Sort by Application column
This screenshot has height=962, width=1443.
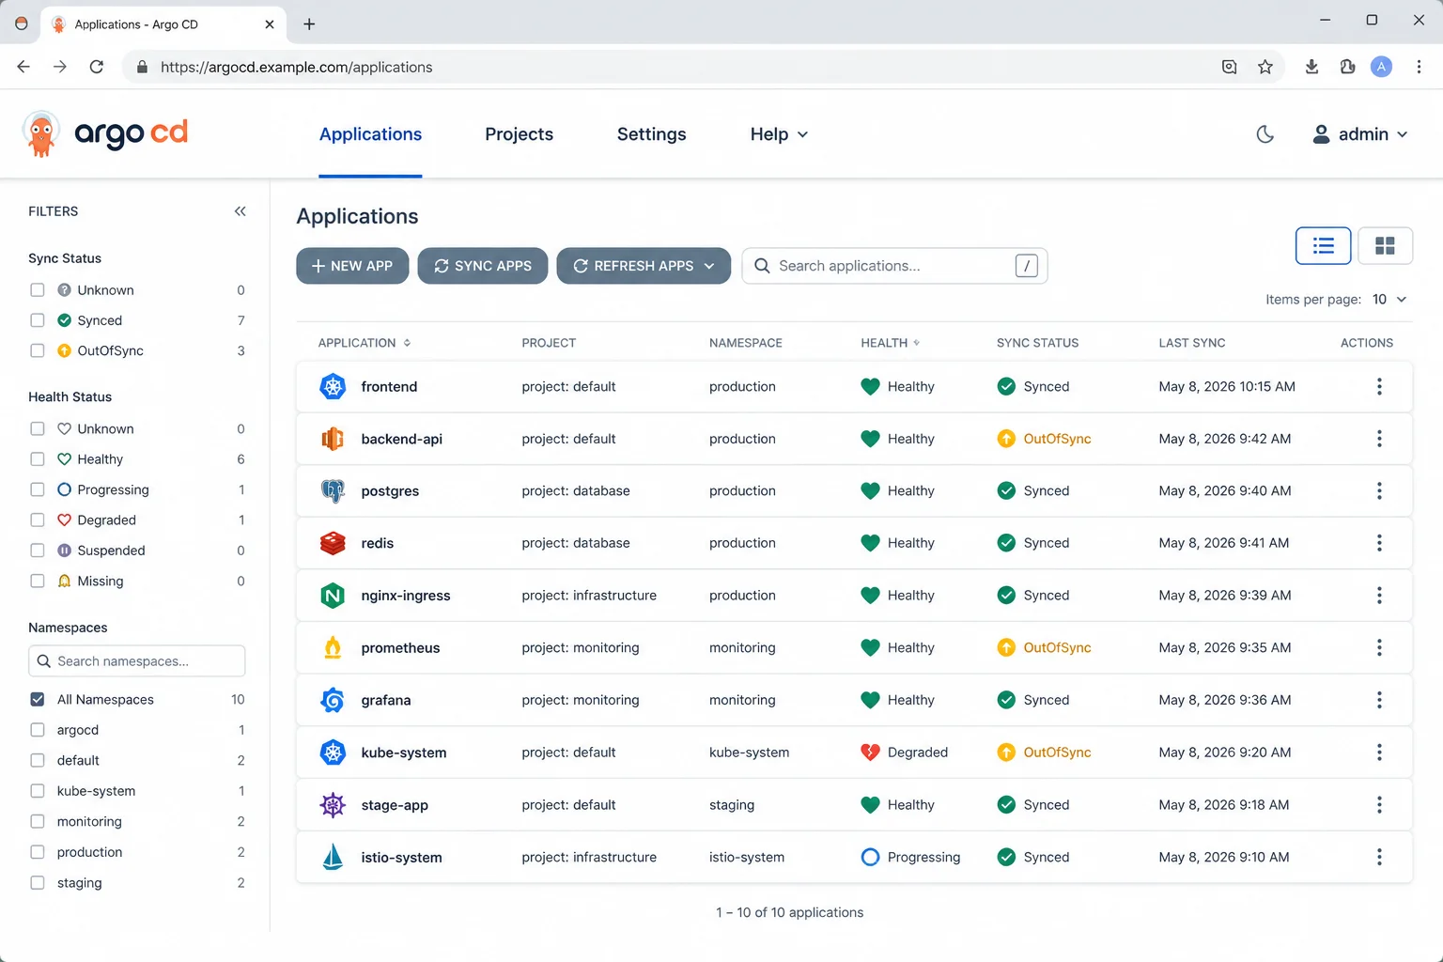[365, 343]
